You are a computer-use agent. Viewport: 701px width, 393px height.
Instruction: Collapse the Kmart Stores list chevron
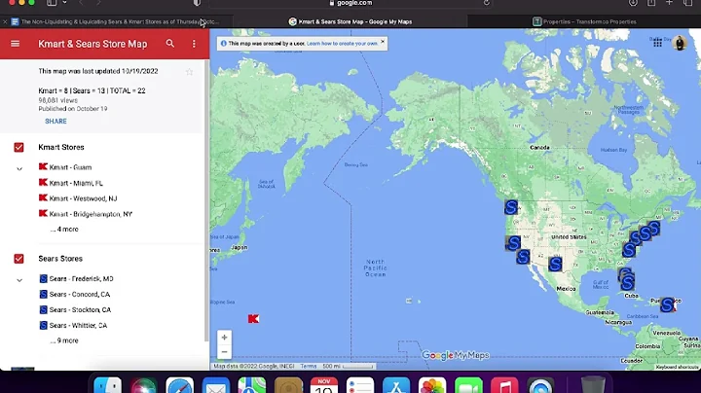[19, 169]
